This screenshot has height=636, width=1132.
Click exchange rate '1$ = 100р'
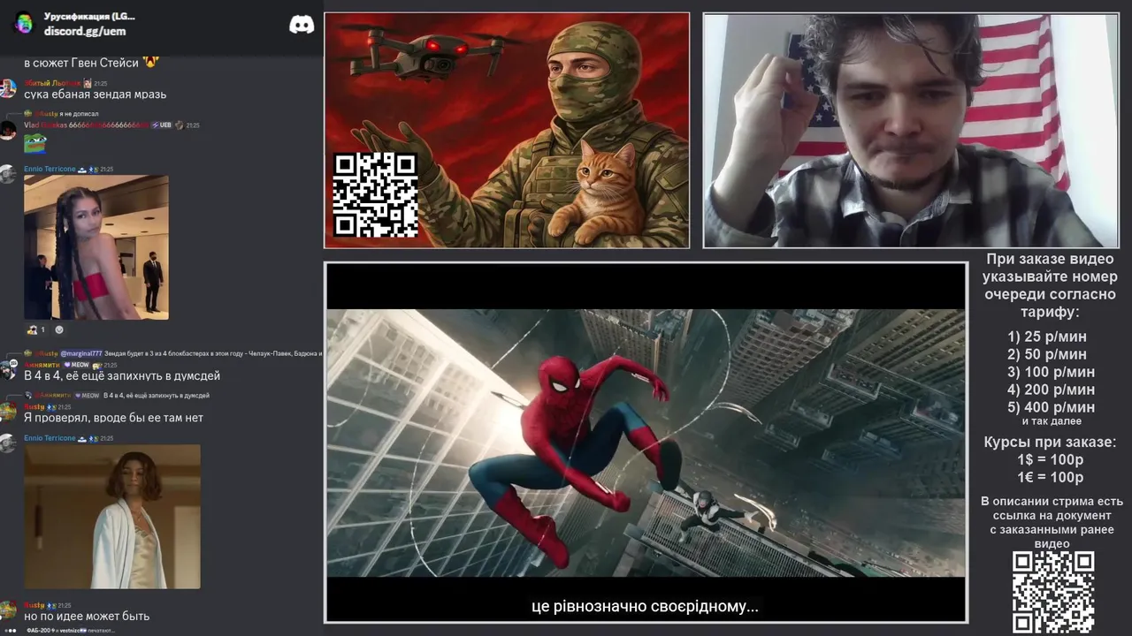[1050, 459]
